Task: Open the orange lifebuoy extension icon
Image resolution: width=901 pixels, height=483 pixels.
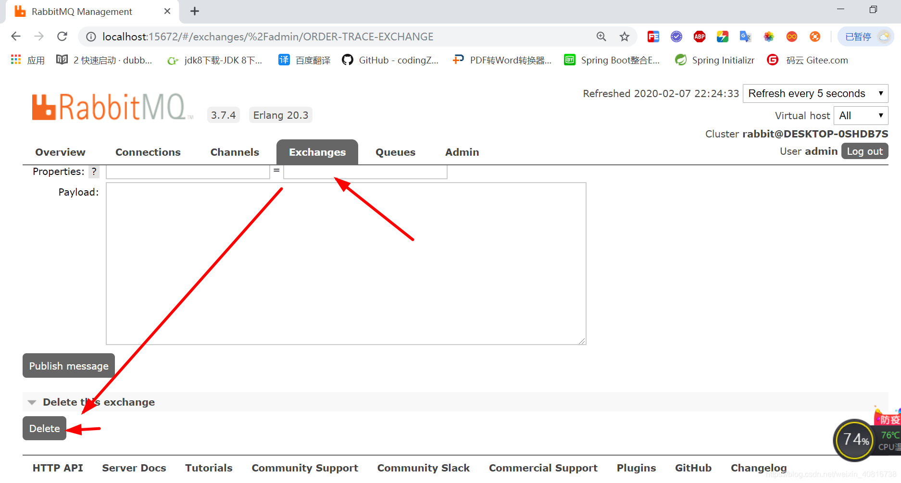Action: pyautogui.click(x=815, y=37)
